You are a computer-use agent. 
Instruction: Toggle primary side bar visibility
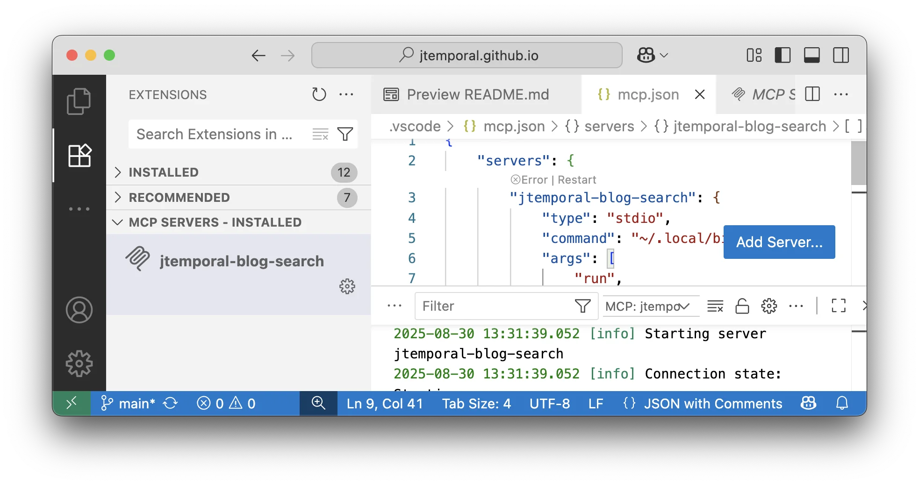pos(783,55)
